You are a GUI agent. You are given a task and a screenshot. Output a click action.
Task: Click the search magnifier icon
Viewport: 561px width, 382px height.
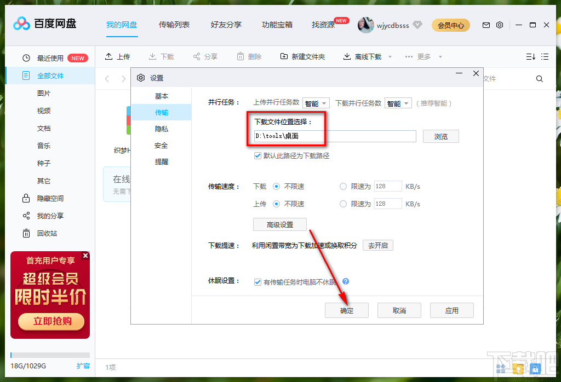point(540,79)
